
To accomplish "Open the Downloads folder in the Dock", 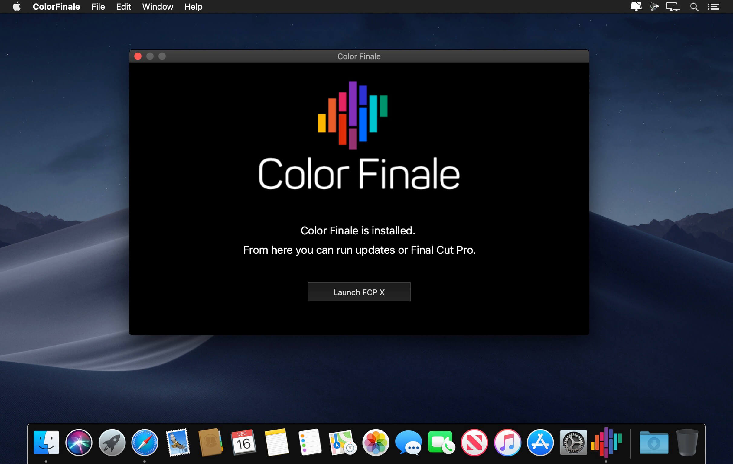I will coord(654,443).
